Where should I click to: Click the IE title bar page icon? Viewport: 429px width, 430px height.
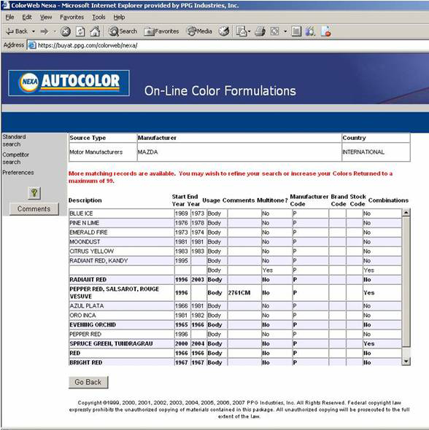[6, 5]
